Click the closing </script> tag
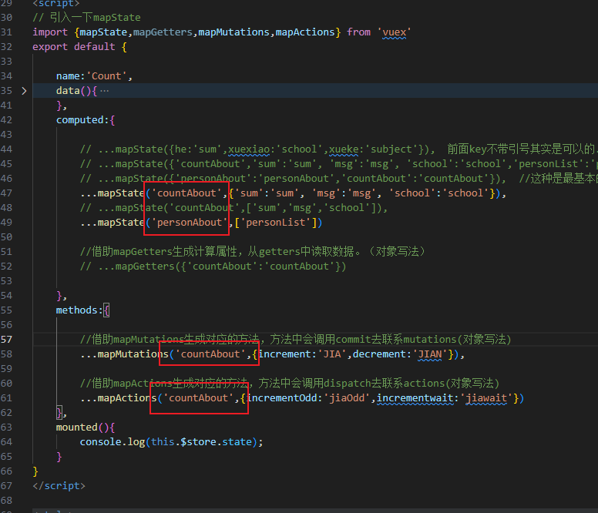The image size is (598, 513). coord(59,486)
